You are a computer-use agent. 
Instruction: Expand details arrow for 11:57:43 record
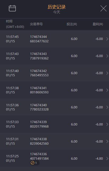coord(107,56)
